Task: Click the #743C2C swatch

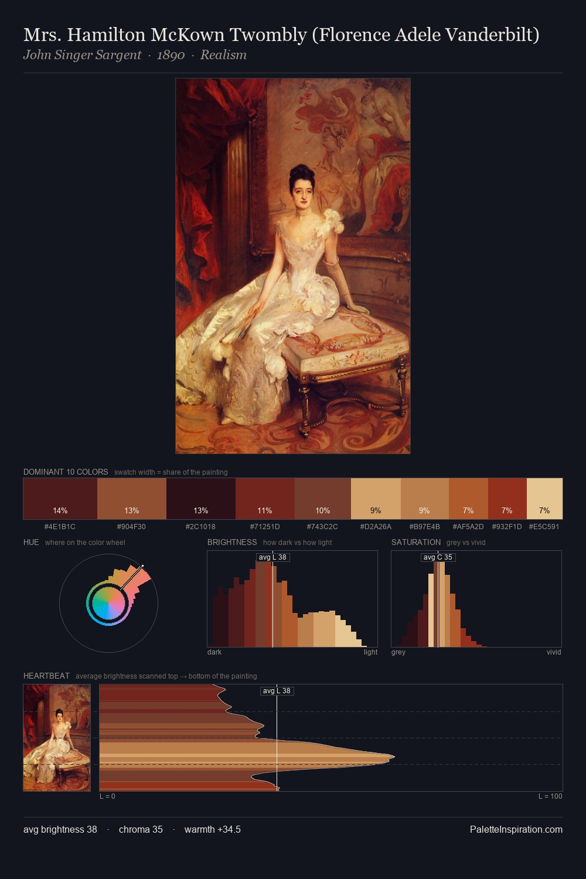Action: tap(323, 499)
